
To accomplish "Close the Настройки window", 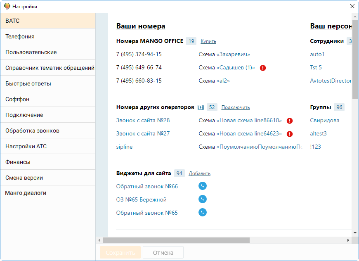I will [x=352, y=6].
